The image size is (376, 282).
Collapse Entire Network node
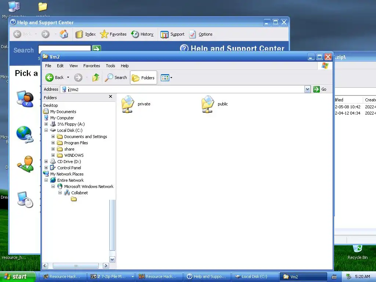coord(46,180)
